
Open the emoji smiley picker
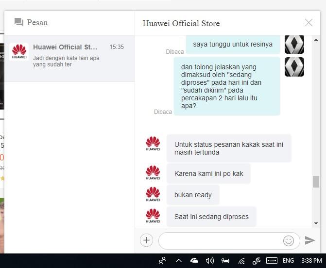coord(289,241)
